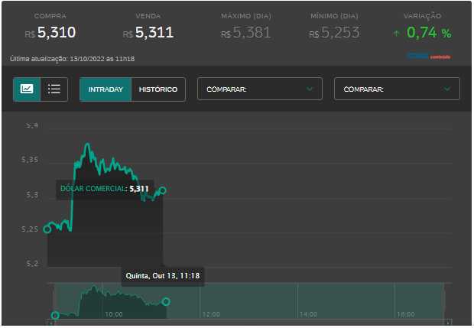Screen dimensions: 474x328
Task: Click the green variation up arrow
Action: click(x=396, y=34)
